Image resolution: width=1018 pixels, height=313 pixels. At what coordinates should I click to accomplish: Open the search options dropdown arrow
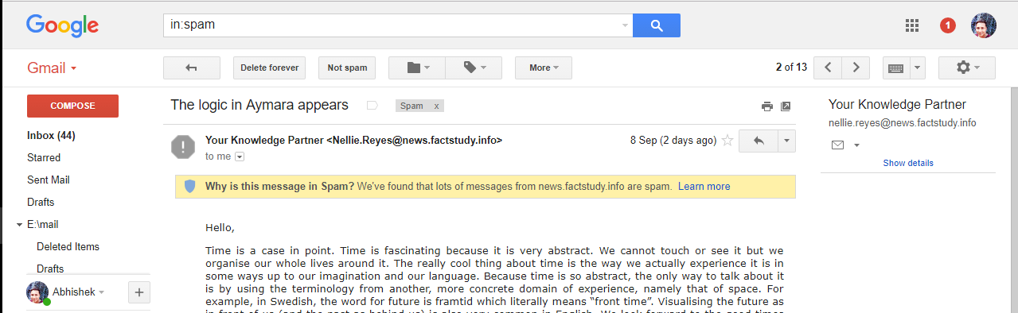click(625, 25)
